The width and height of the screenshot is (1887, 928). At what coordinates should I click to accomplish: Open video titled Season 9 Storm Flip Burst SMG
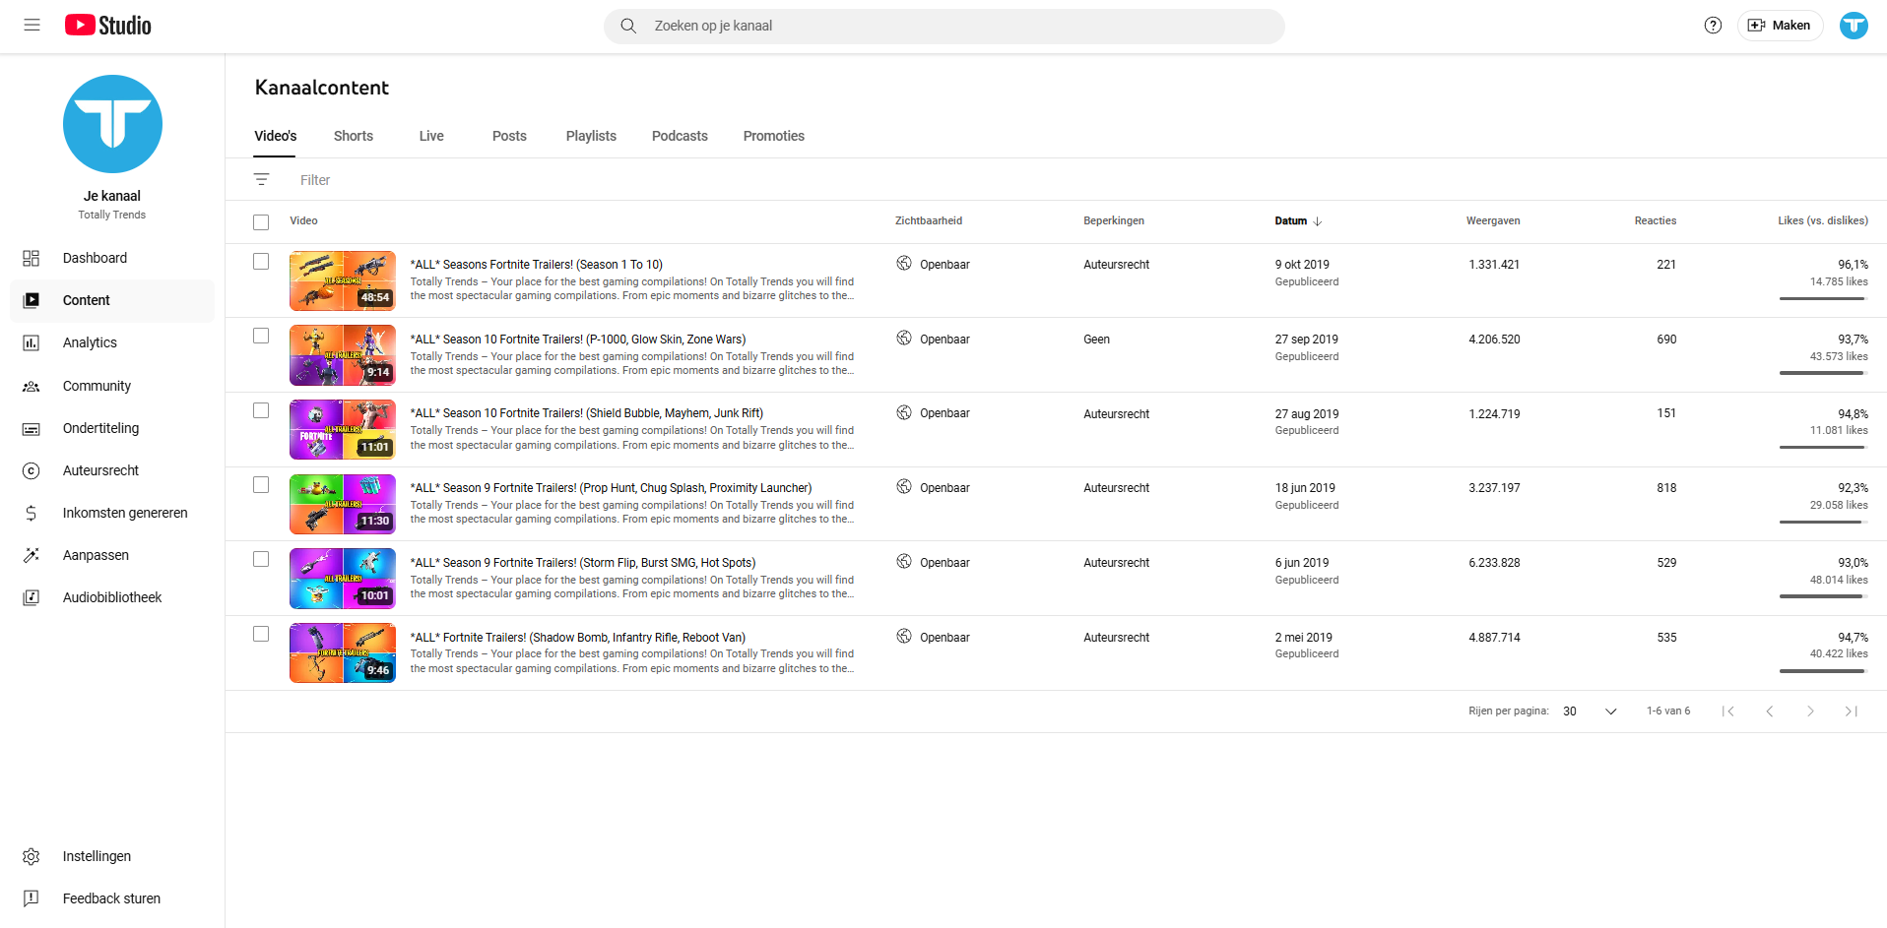coord(583,563)
